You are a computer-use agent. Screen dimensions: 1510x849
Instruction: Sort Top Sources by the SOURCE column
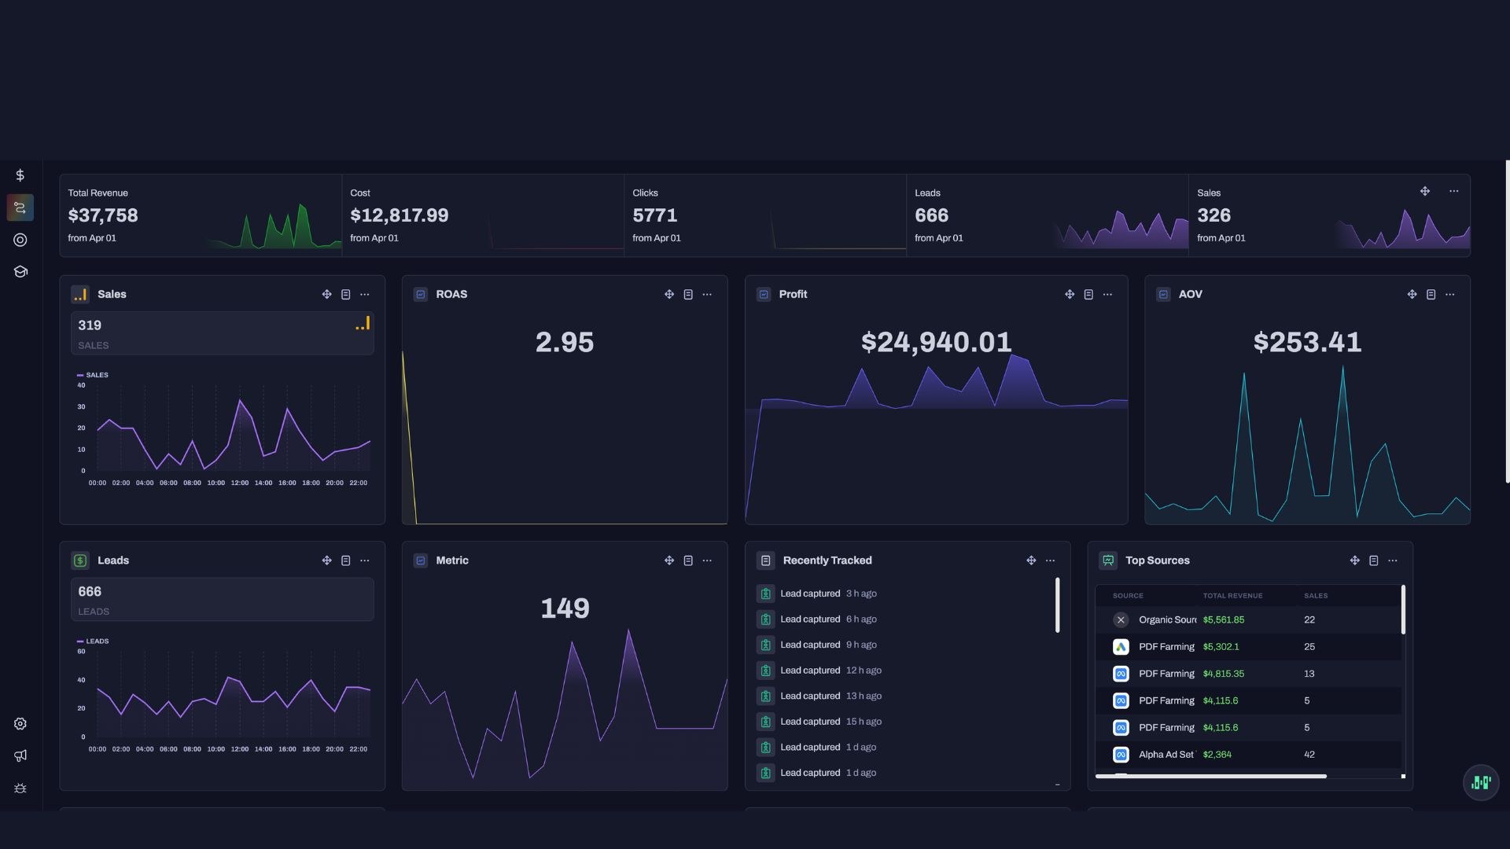tap(1128, 596)
